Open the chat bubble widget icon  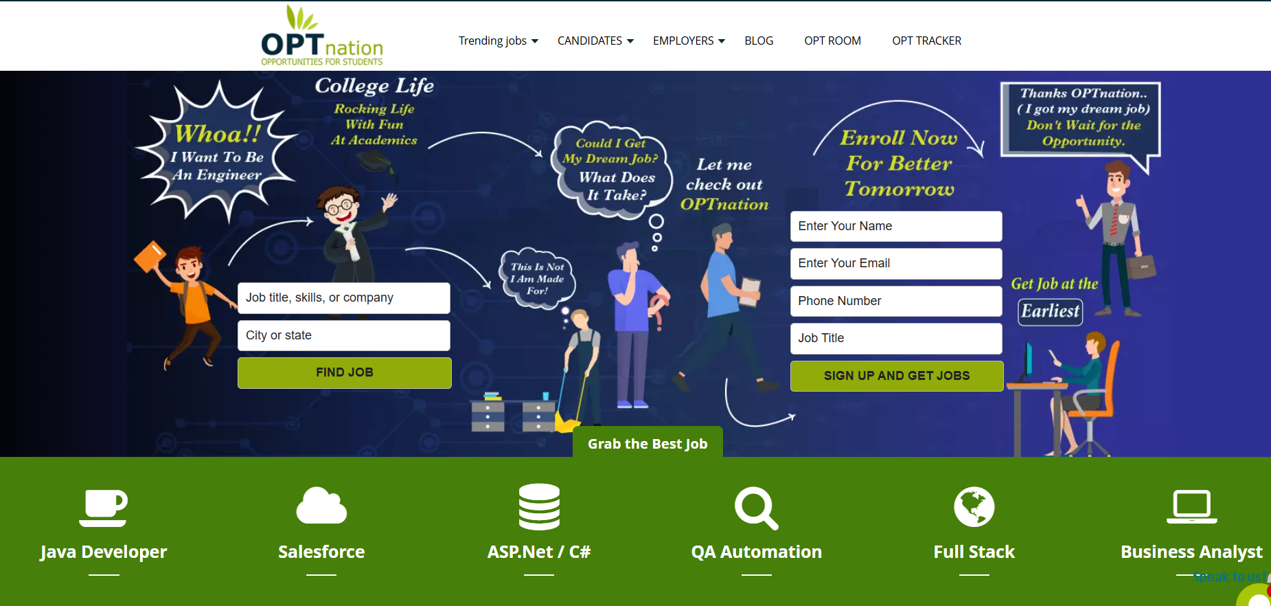tap(1257, 596)
